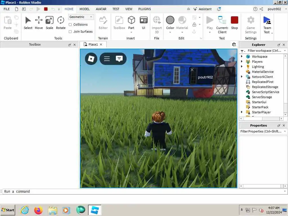The width and height of the screenshot is (288, 216).
Task: Switch to the VIEW tab
Action: click(x=129, y=9)
